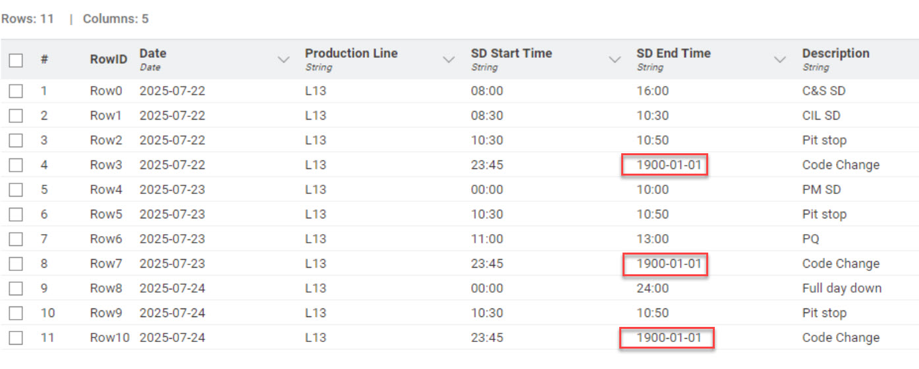Expand the Production Line column menu

(x=449, y=60)
